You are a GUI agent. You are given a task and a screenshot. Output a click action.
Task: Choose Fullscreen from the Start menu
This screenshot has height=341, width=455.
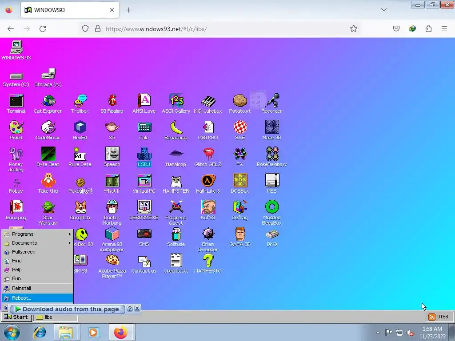37,252
